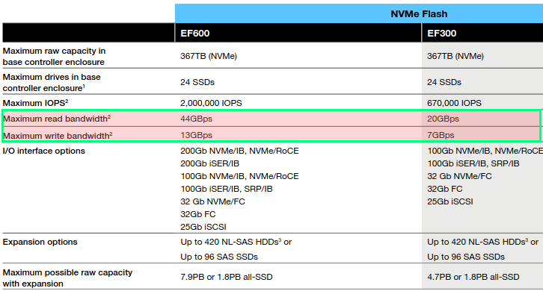The image size is (543, 291).
Task: Click EF300 '25Gb iSCSI' entry
Action: pyautogui.click(x=450, y=201)
